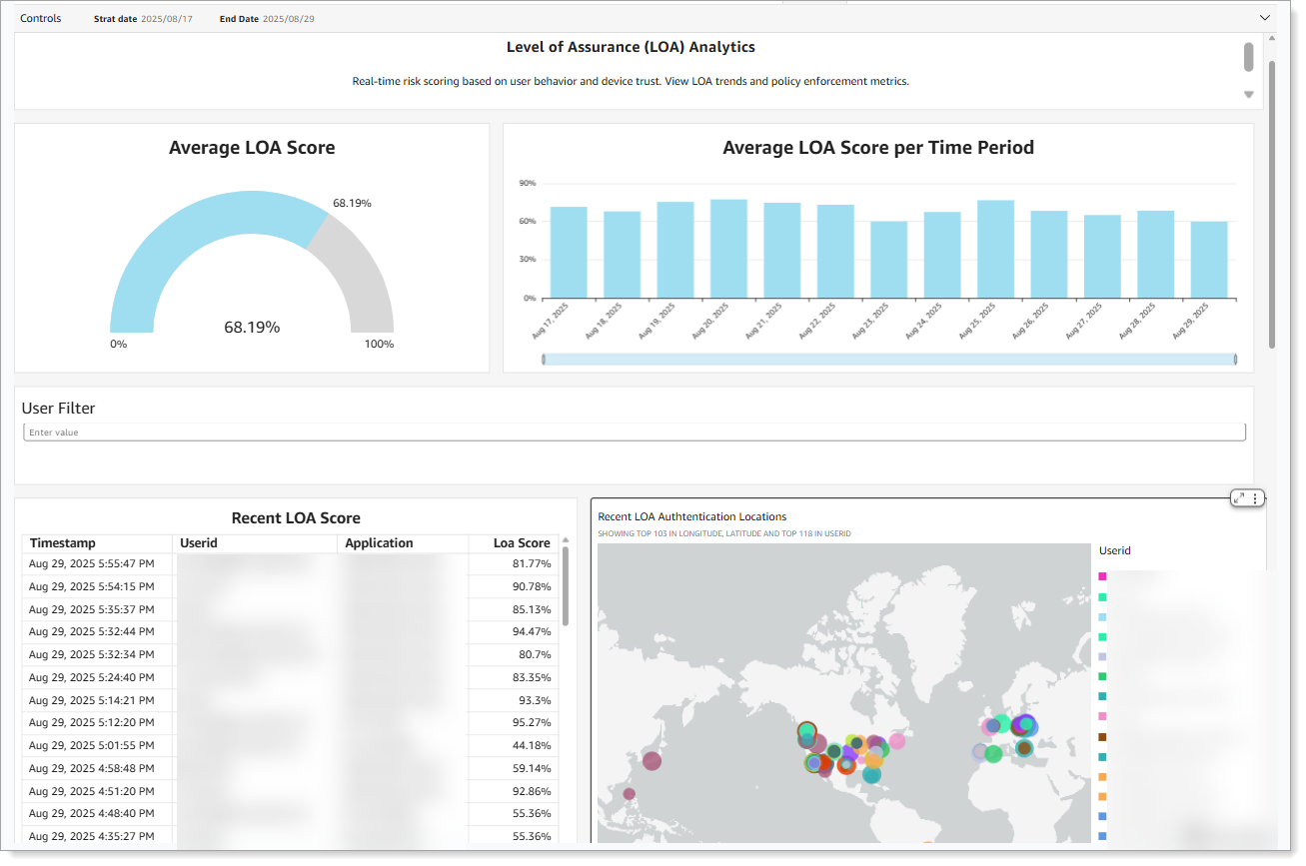Sort the table by the Timestamp column
1306x866 pixels.
click(61, 542)
